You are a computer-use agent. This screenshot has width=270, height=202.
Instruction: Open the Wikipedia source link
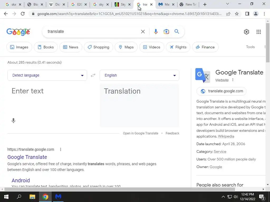[226, 137]
